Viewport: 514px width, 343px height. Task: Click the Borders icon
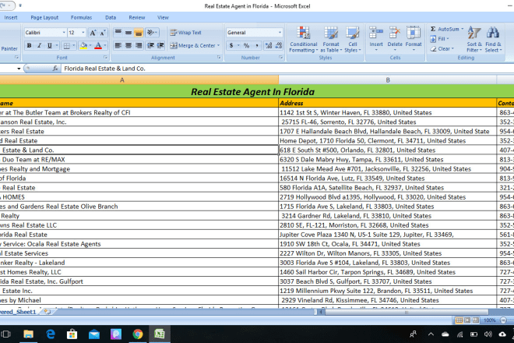tap(66, 46)
